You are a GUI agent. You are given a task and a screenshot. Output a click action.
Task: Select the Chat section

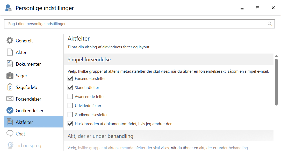tap(33, 134)
